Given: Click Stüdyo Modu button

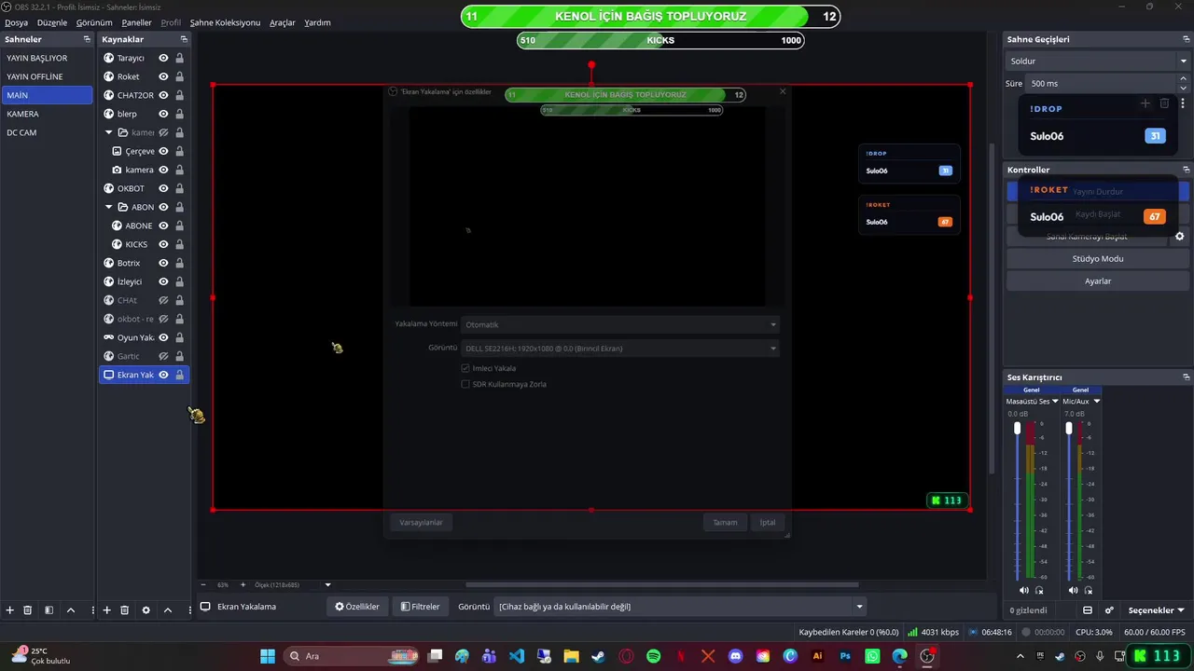Looking at the screenshot, I should coord(1097,258).
